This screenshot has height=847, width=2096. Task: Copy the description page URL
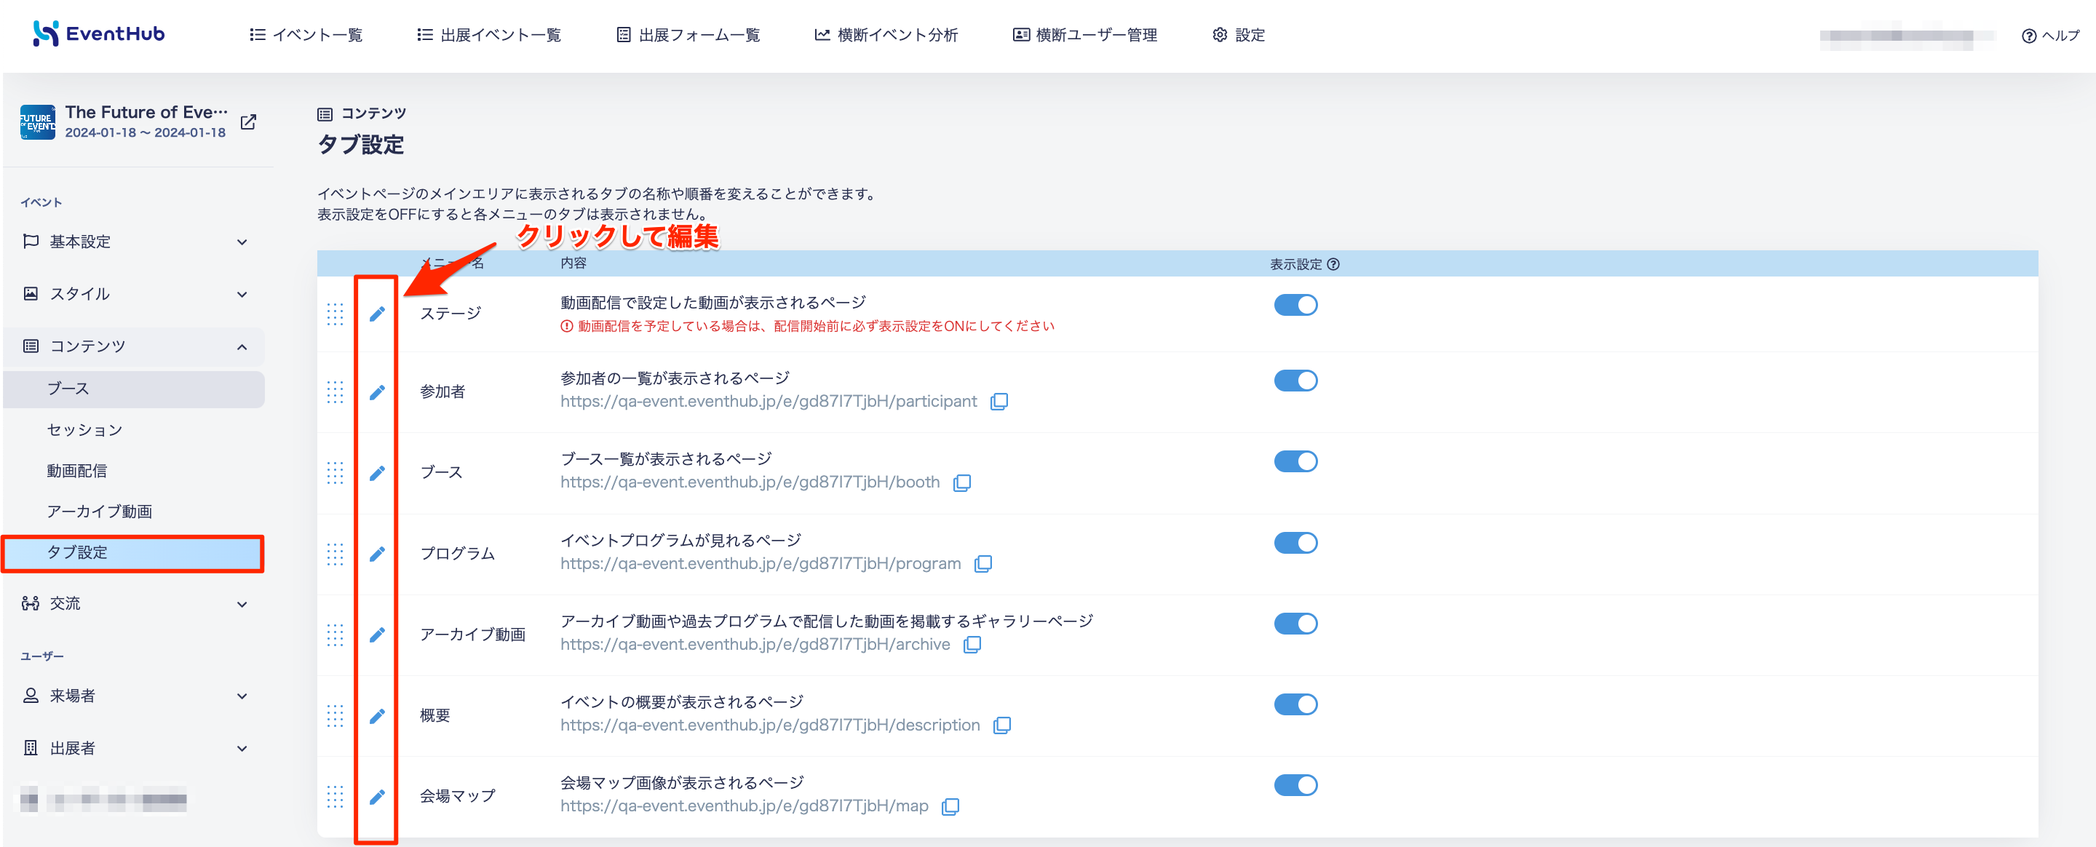coord(1002,725)
